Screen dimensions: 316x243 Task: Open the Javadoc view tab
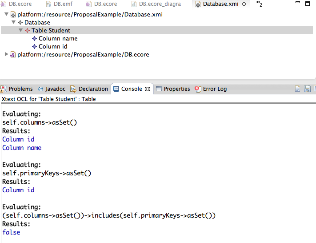pos(52,89)
